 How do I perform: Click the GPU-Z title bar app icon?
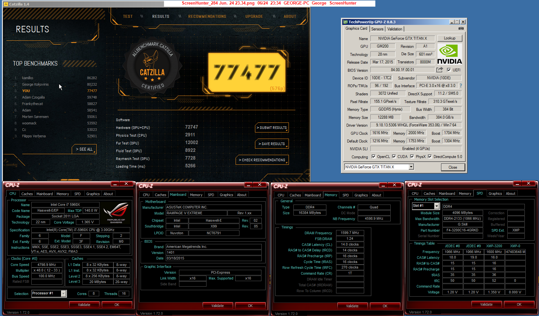(345, 22)
